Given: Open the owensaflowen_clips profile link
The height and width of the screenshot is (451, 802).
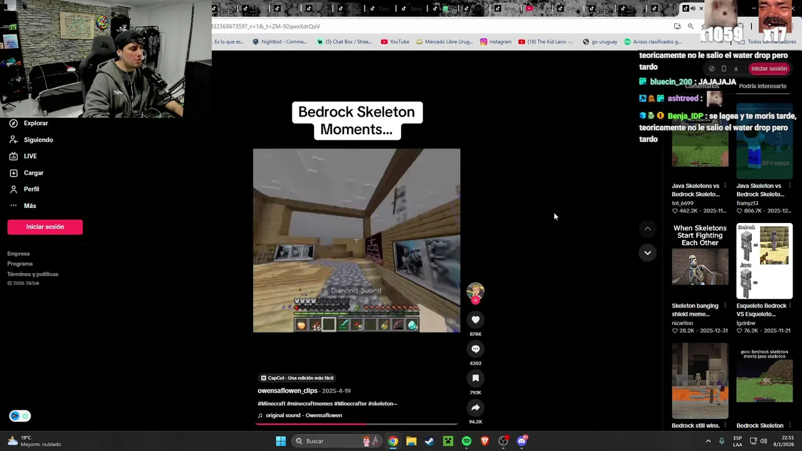Looking at the screenshot, I should 288,391.
